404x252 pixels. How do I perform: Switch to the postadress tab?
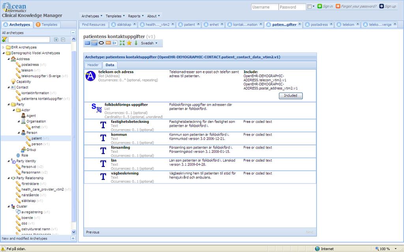(x=319, y=25)
